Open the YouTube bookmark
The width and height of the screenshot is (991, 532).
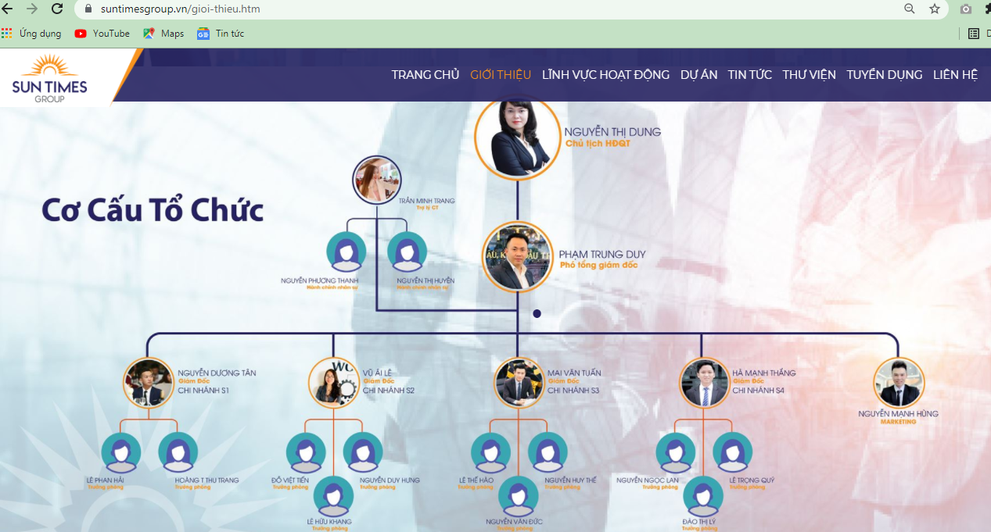click(102, 34)
